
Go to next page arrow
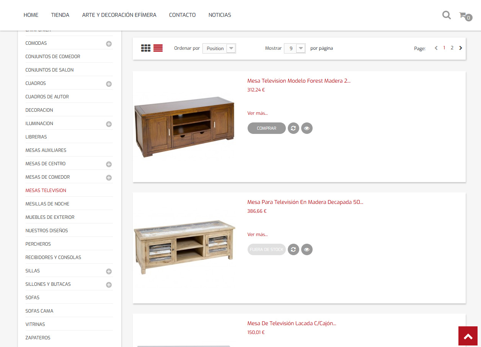pyautogui.click(x=461, y=48)
